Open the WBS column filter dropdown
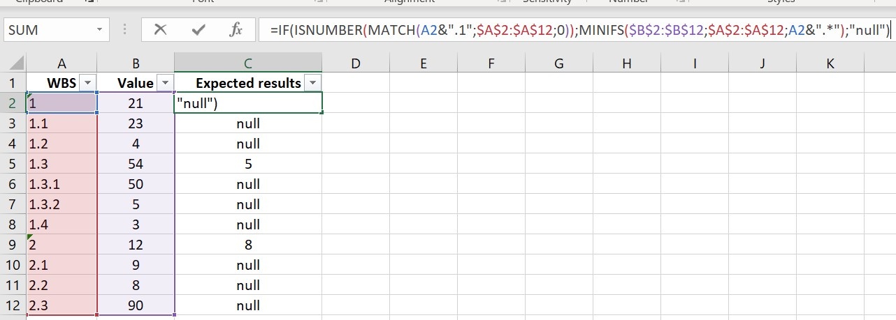 88,83
